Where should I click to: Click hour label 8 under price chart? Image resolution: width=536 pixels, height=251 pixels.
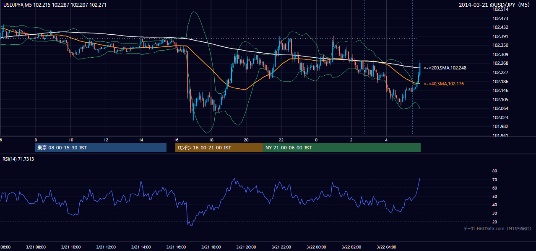pos(36,140)
